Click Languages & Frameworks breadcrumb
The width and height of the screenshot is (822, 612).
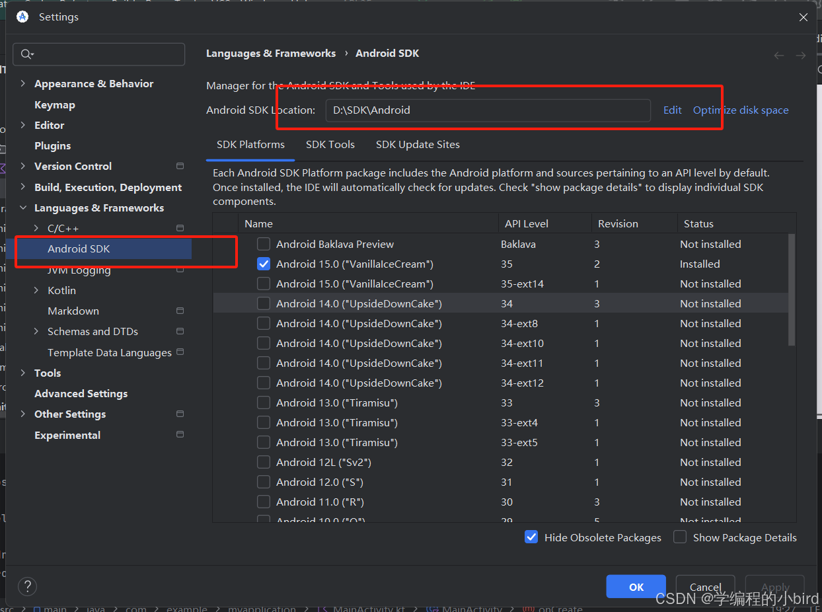click(271, 53)
